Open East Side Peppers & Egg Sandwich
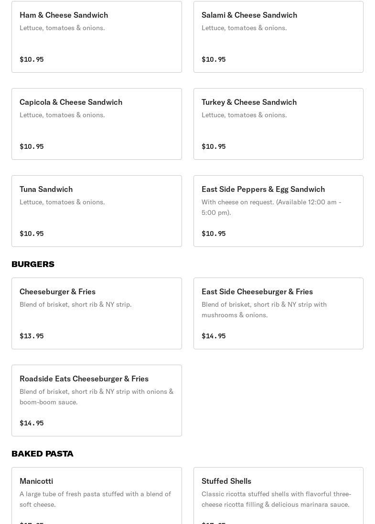The image size is (375, 524). [x=278, y=211]
